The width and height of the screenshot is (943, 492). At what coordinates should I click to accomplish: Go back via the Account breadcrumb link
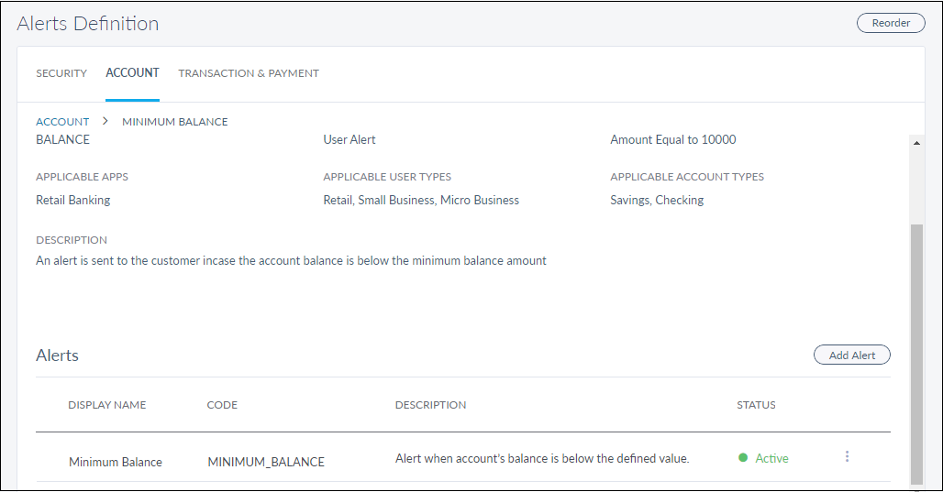tap(62, 122)
